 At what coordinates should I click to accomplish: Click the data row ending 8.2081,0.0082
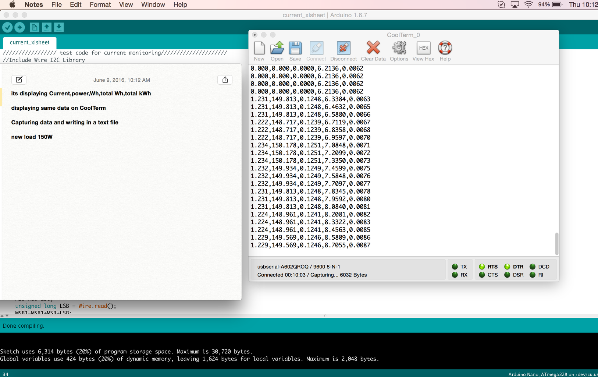click(310, 215)
